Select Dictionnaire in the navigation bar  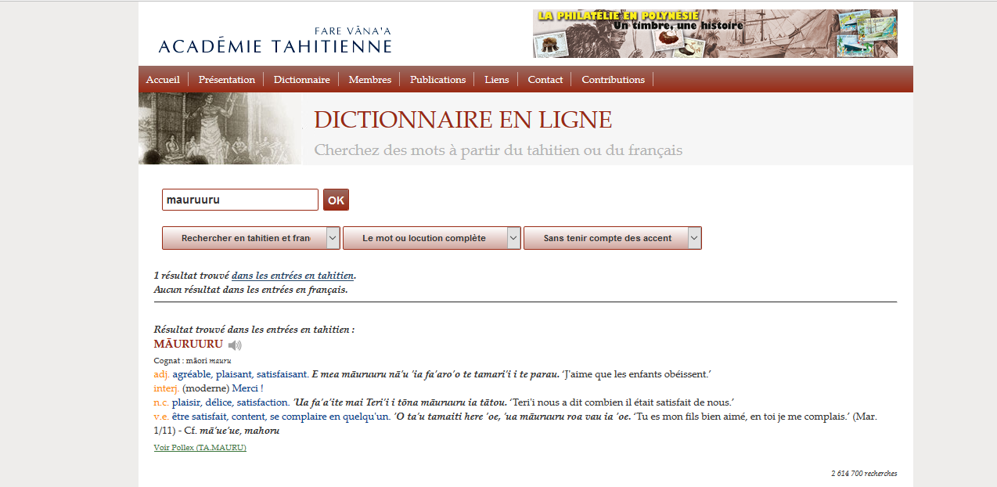(x=301, y=79)
